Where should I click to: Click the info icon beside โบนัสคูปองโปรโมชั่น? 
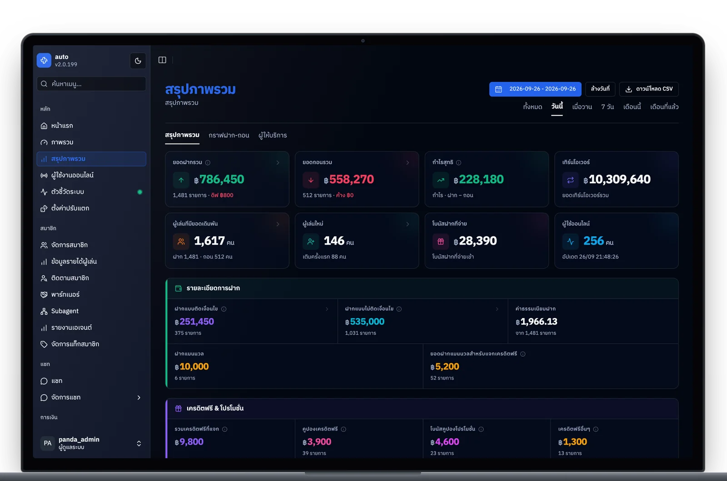click(x=481, y=429)
